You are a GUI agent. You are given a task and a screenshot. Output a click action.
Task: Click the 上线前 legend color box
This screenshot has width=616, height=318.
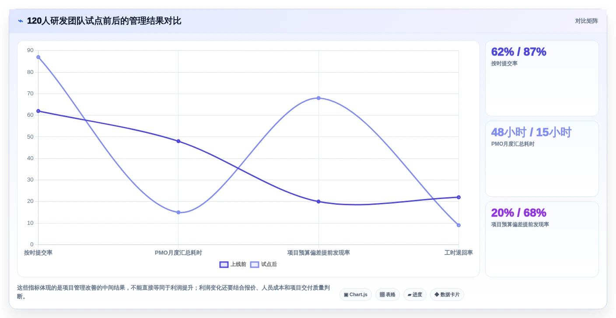pos(224,265)
